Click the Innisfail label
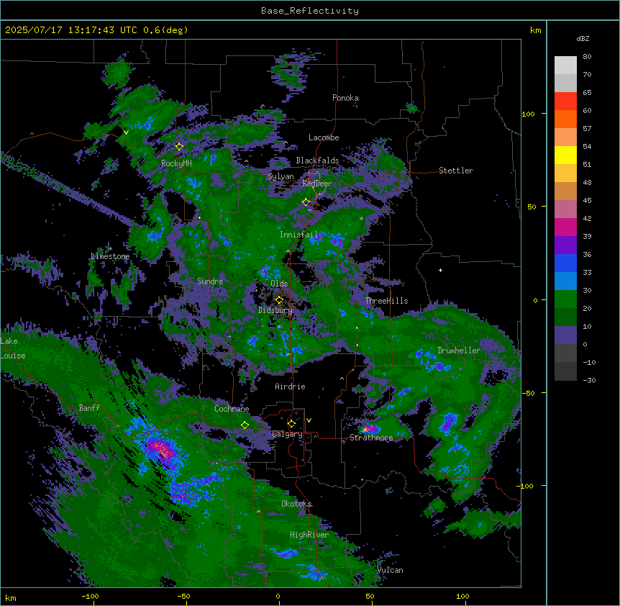Viewport: 620px width, 606px height. 298,235
